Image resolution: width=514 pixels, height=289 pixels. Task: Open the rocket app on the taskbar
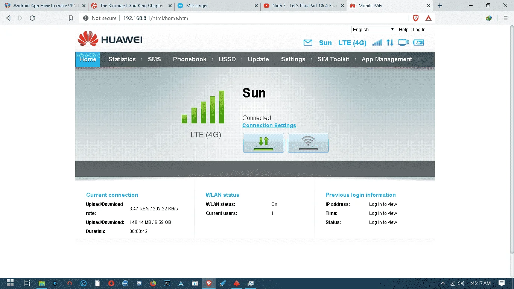click(222, 283)
